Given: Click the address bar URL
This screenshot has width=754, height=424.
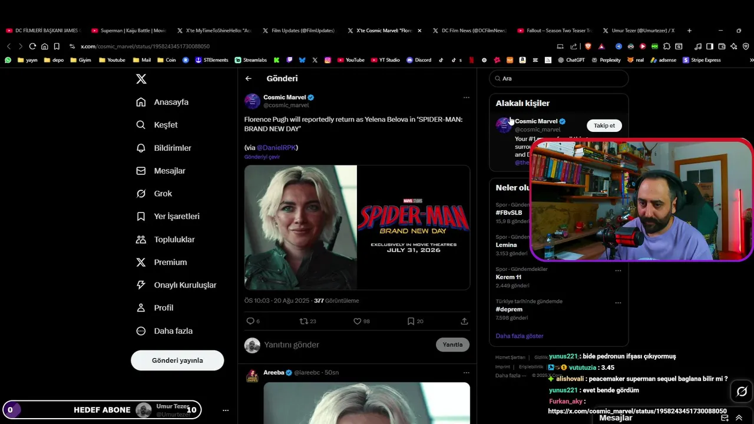Looking at the screenshot, I should click(145, 47).
